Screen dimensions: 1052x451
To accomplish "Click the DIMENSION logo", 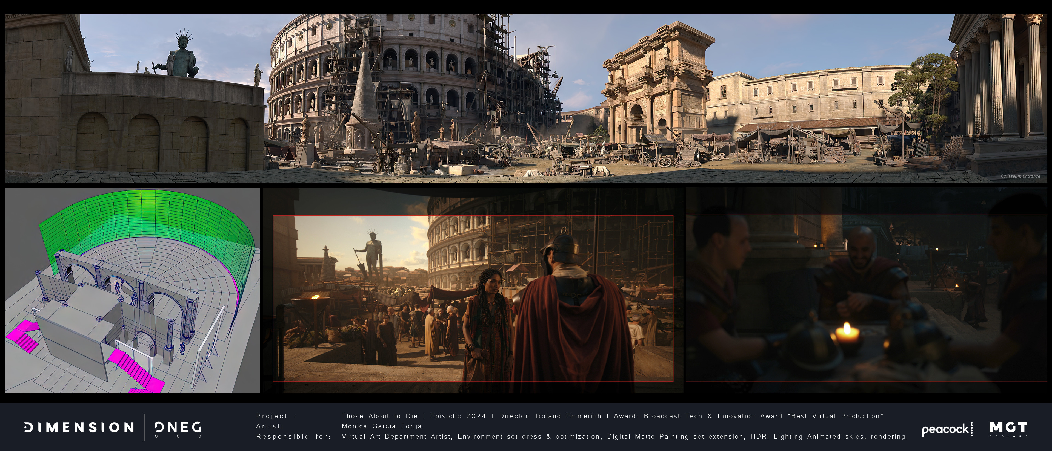I will 79,427.
